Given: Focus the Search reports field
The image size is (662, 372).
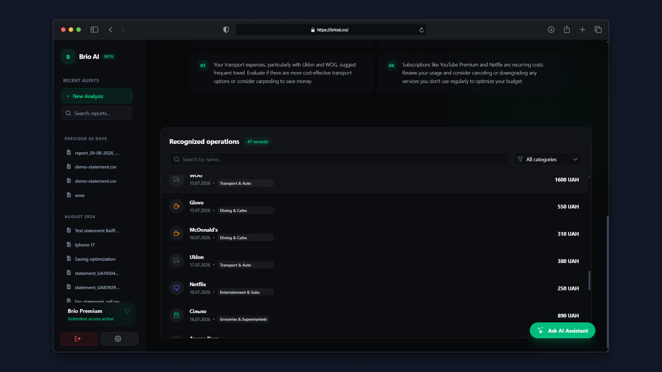Looking at the screenshot, I should 97,113.
